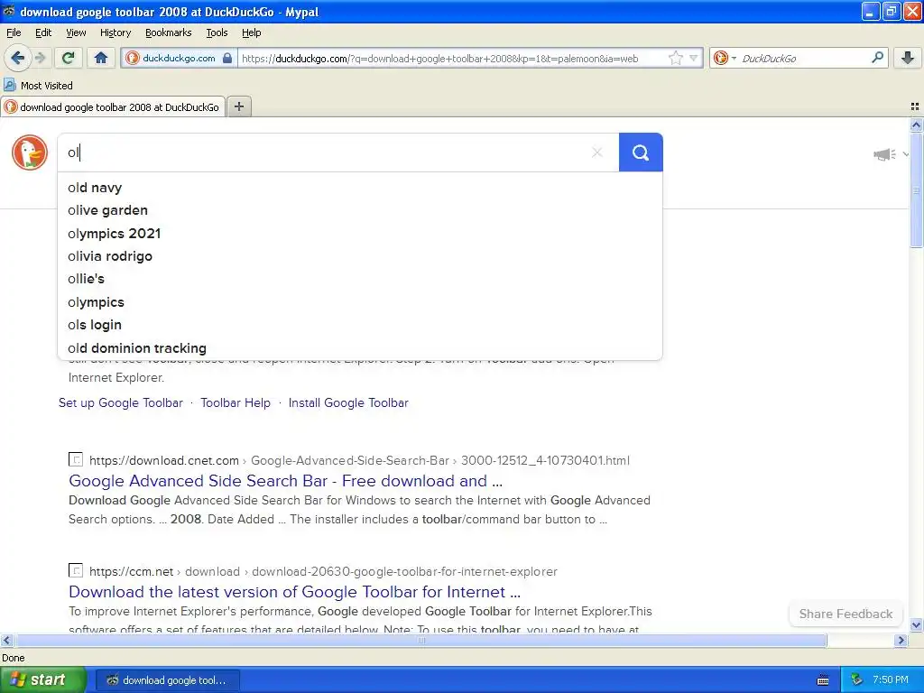Viewport: 924px width, 693px height.
Task: Open the View menu
Action: tap(76, 32)
